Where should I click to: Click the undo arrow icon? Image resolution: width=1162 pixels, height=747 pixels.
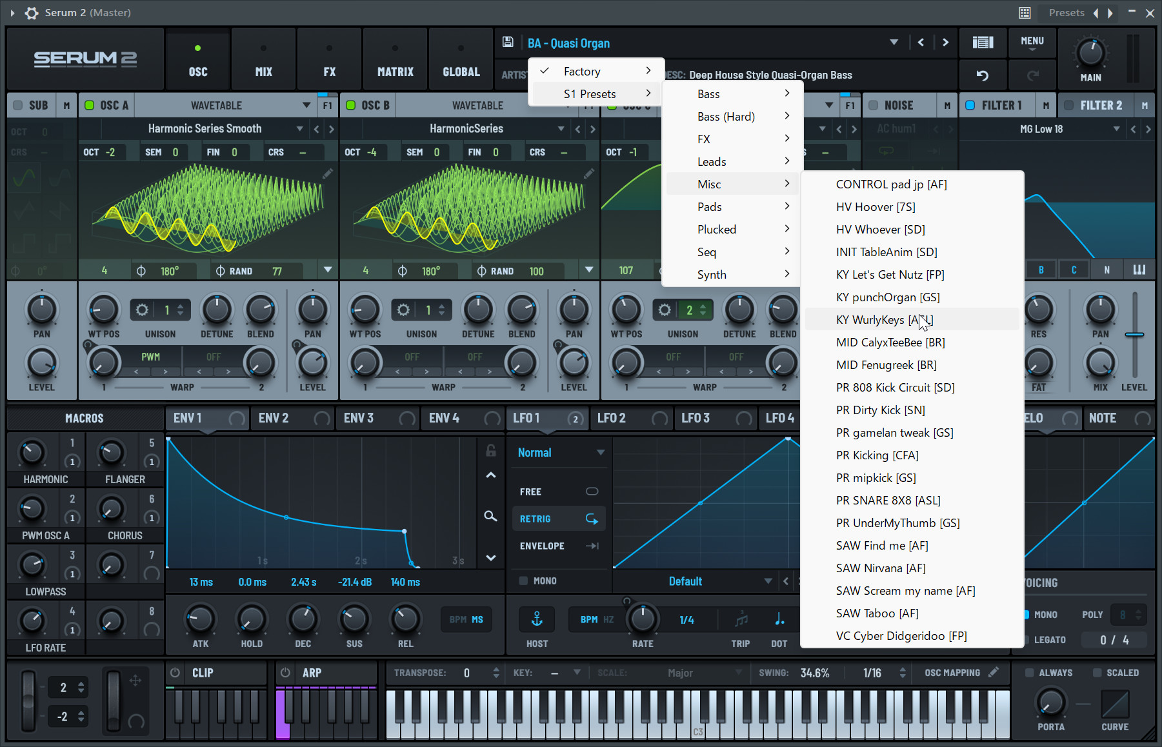tap(982, 75)
